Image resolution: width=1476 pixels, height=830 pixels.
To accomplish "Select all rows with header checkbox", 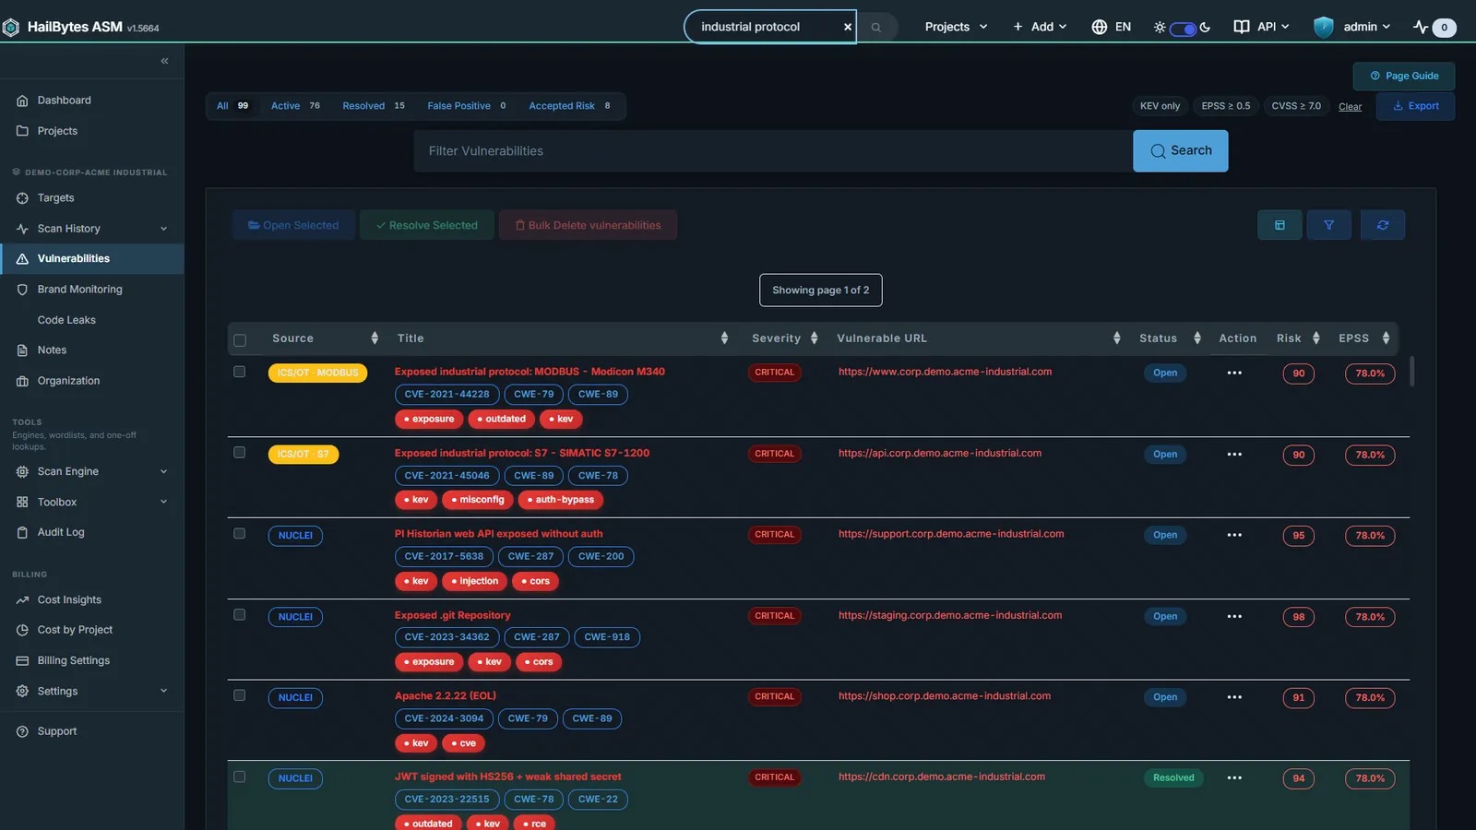I will click(x=240, y=340).
